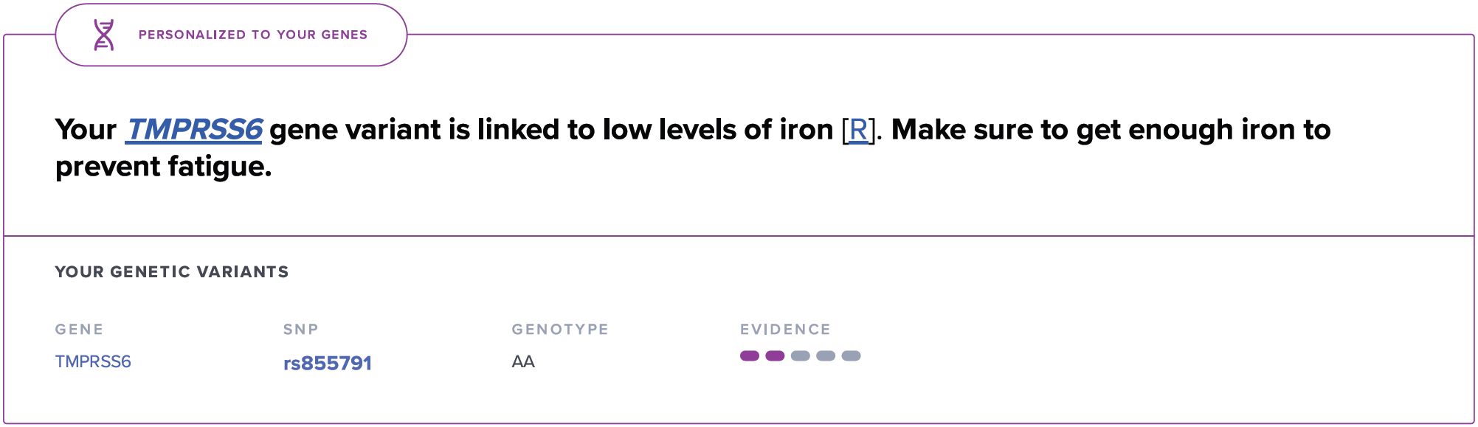Click the SNP column header
The width and height of the screenshot is (1478, 427).
tap(300, 329)
